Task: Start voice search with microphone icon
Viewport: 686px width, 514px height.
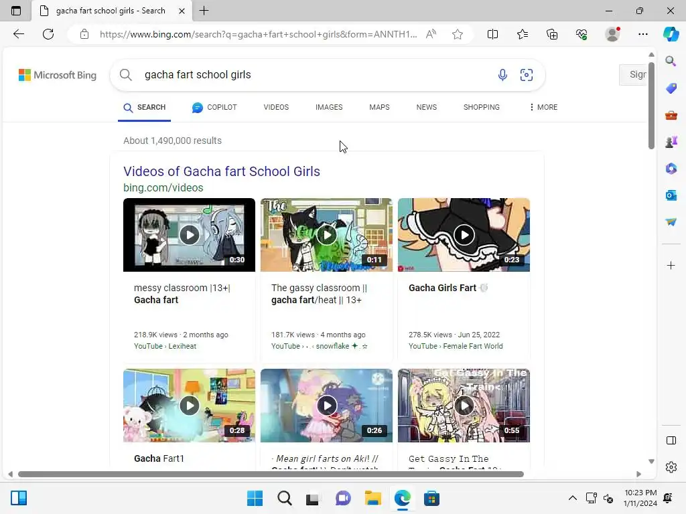Action: click(x=502, y=75)
